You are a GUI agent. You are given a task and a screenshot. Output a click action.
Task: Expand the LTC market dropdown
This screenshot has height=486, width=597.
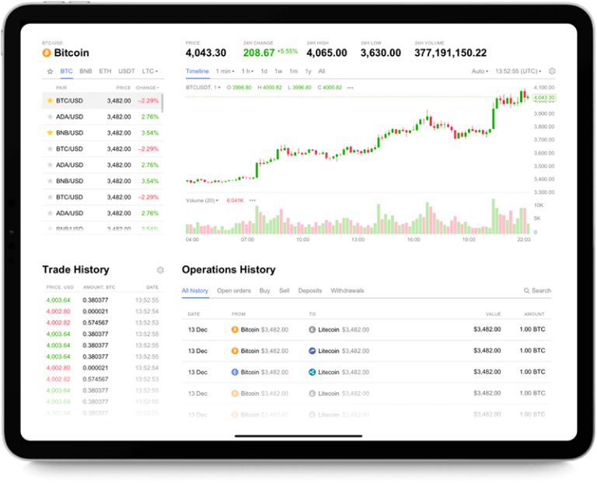coord(150,71)
